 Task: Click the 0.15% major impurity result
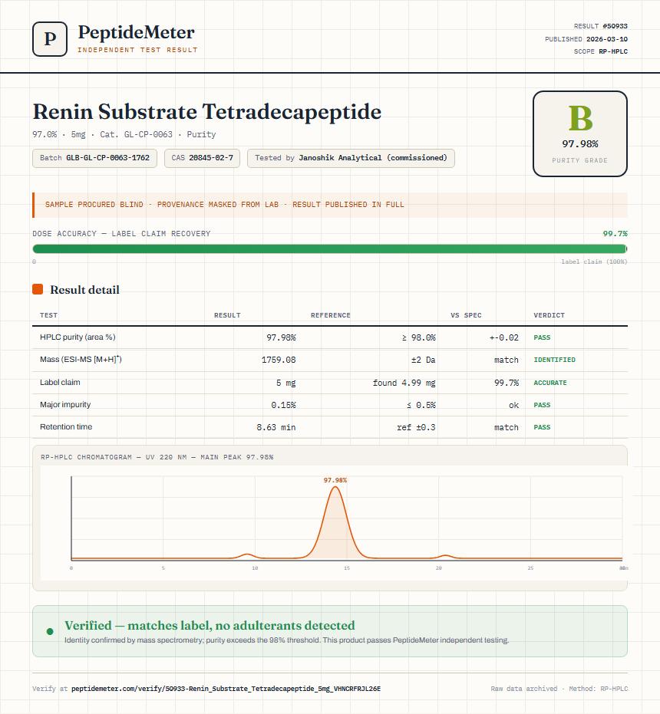pyautogui.click(x=283, y=405)
